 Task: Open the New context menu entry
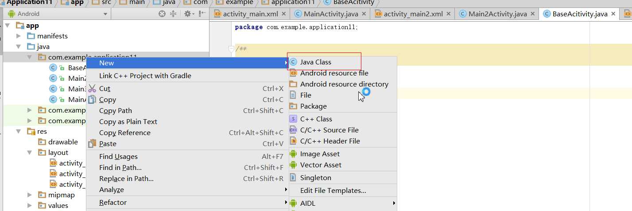(x=187, y=63)
